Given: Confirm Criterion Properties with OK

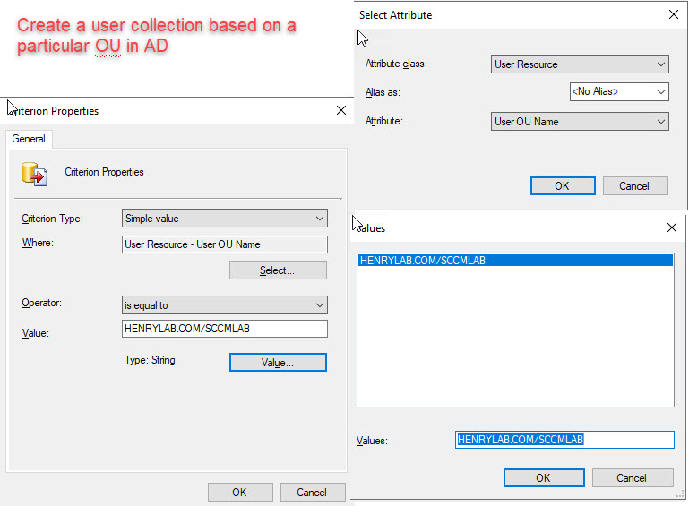Looking at the screenshot, I should point(239,492).
